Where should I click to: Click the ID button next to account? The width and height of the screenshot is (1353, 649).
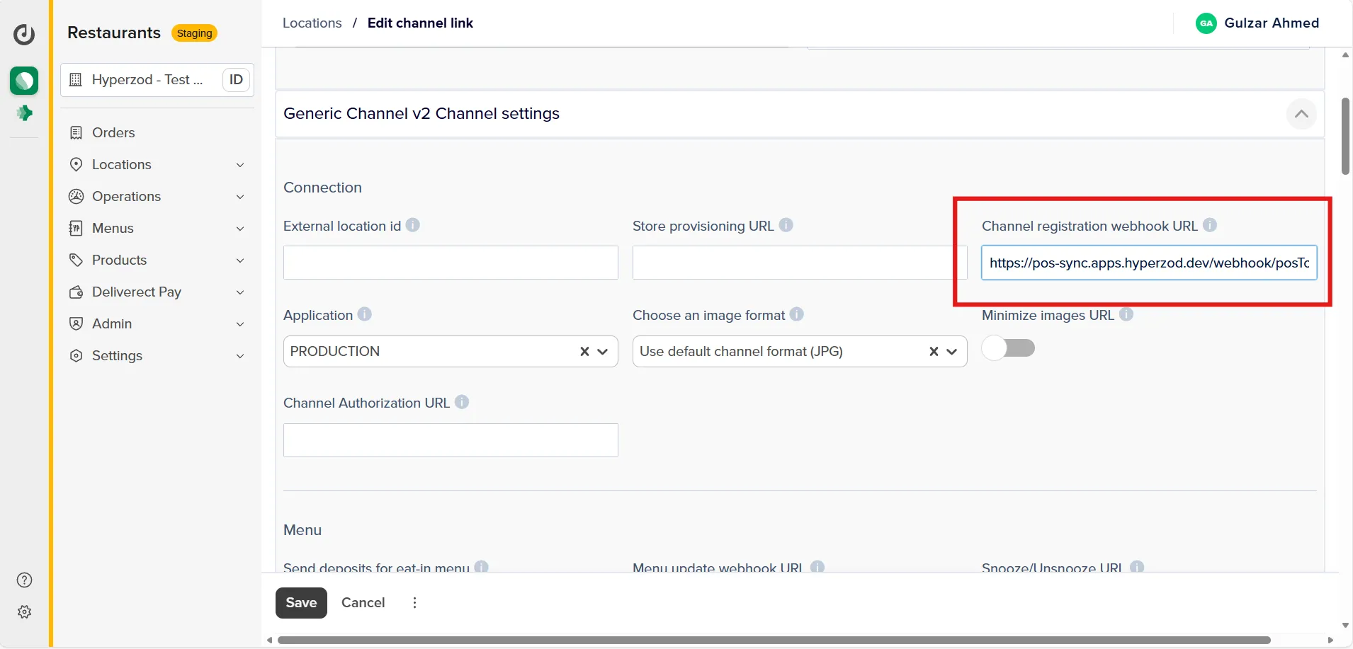click(236, 79)
